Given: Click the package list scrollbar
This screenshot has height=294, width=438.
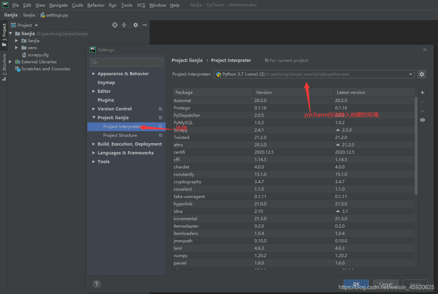Looking at the screenshot, I should click(416, 146).
